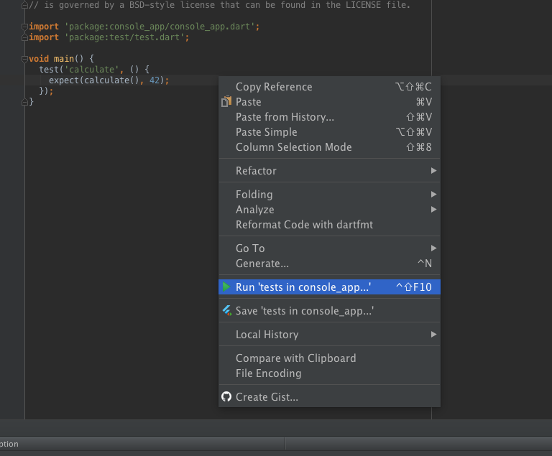Open the Folding menu entry
Viewport: 552px width, 456px height.
click(329, 194)
